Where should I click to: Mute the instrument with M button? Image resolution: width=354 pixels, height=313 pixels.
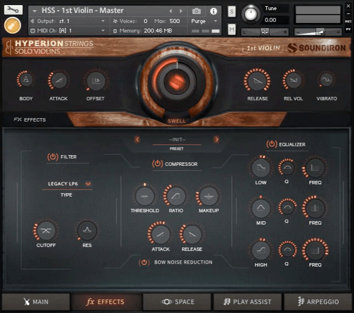tap(232, 29)
